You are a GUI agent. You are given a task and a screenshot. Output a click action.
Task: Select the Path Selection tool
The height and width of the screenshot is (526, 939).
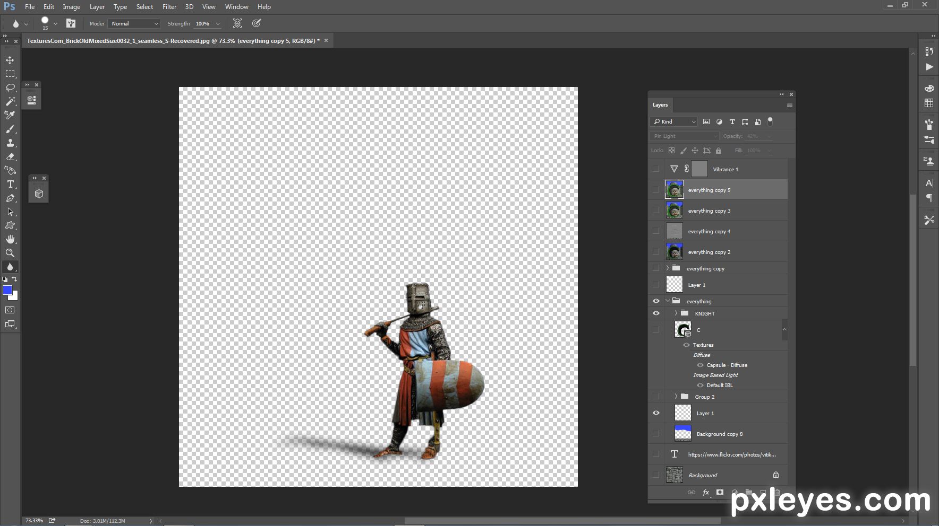(10, 212)
